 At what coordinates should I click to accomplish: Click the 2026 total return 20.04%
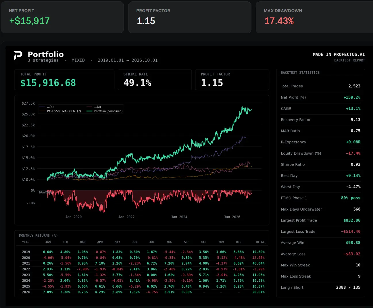pyautogui.click(x=258, y=292)
